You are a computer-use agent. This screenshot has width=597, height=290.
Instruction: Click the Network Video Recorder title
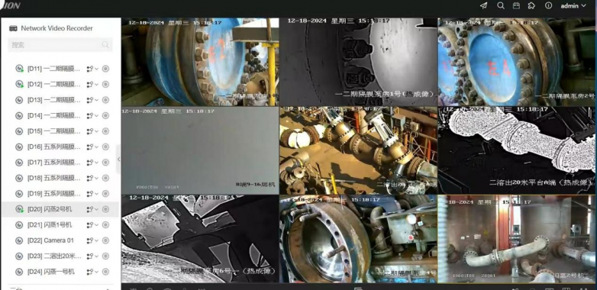coord(56,28)
